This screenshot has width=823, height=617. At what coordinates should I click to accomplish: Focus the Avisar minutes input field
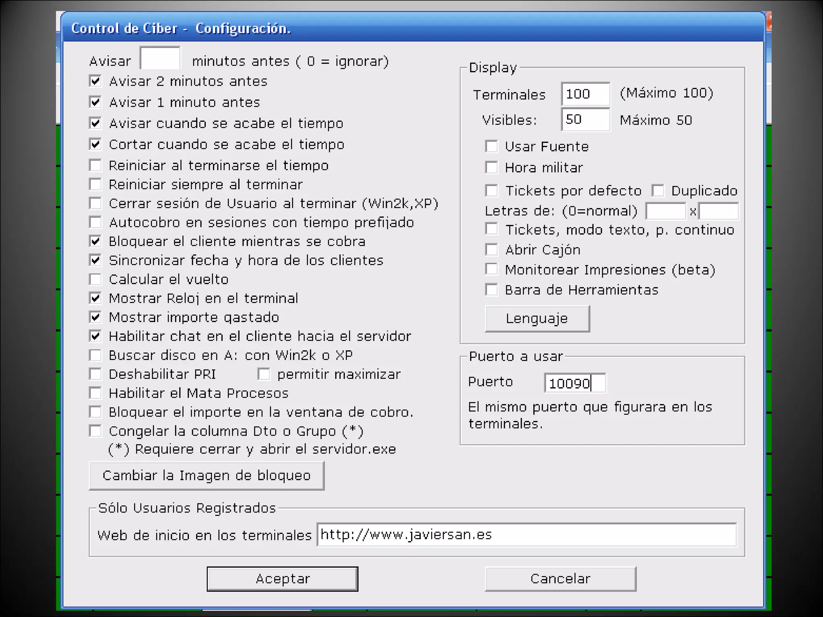click(x=160, y=59)
